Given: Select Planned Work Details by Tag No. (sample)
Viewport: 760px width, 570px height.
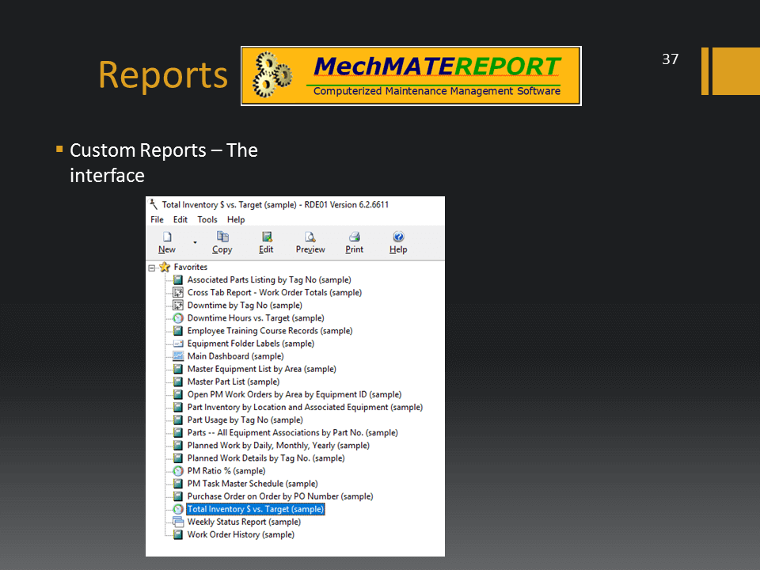Looking at the screenshot, I should [266, 458].
